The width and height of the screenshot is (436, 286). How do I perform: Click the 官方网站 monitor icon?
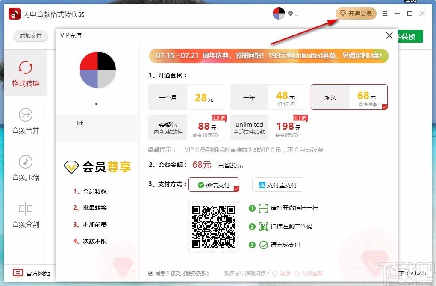[x=18, y=273]
